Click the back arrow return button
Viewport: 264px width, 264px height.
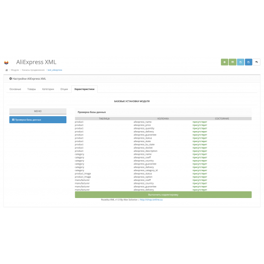tap(257, 62)
